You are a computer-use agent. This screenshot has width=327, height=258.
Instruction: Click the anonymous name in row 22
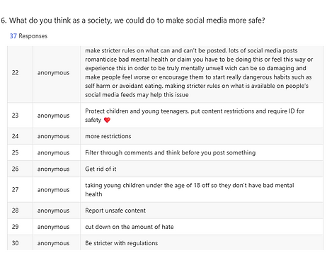[53, 73]
